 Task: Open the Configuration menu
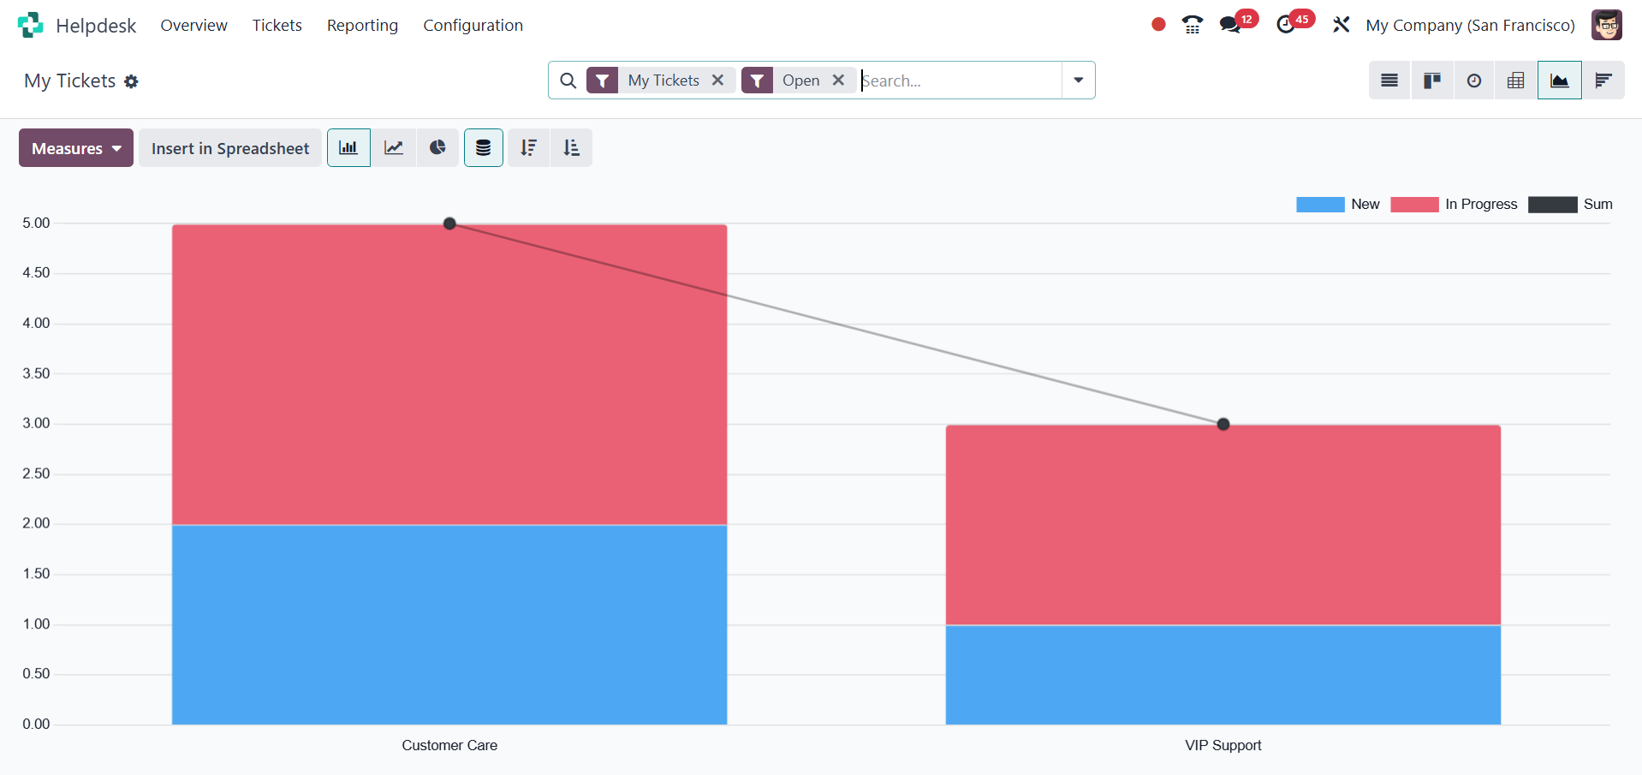click(x=473, y=26)
